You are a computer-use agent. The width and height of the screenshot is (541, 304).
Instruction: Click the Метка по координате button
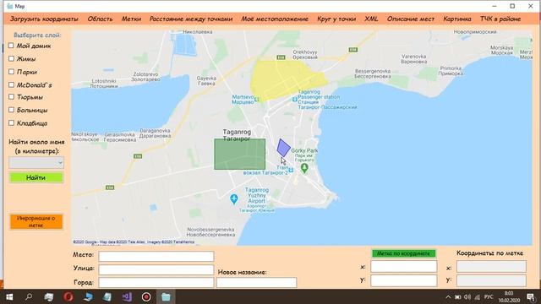404,253
